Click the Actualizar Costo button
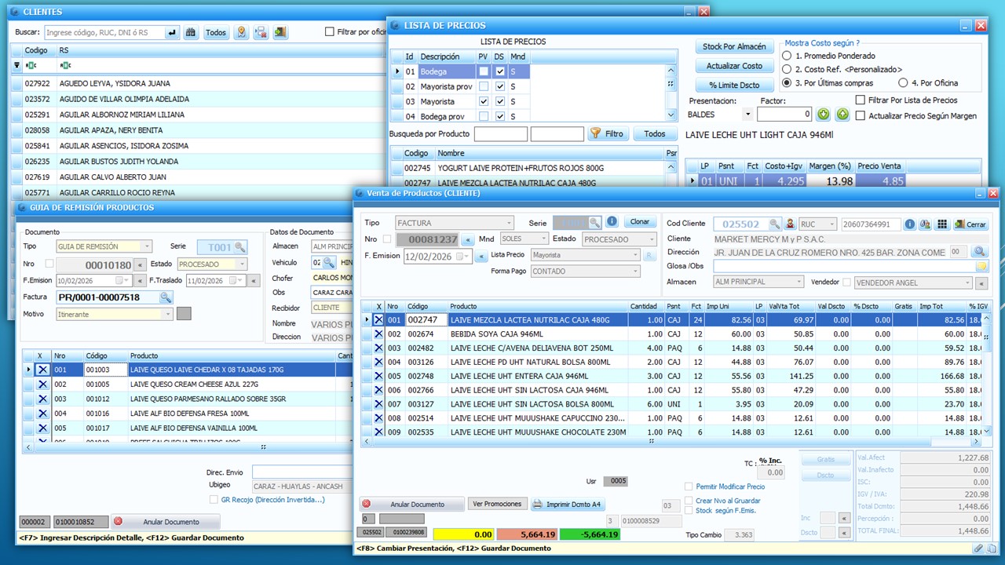1005x565 pixels. (x=735, y=66)
